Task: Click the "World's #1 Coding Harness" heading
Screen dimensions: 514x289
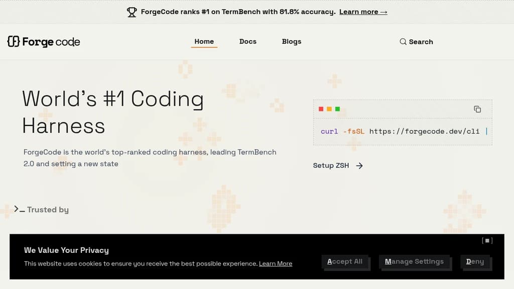Action: coord(113,112)
